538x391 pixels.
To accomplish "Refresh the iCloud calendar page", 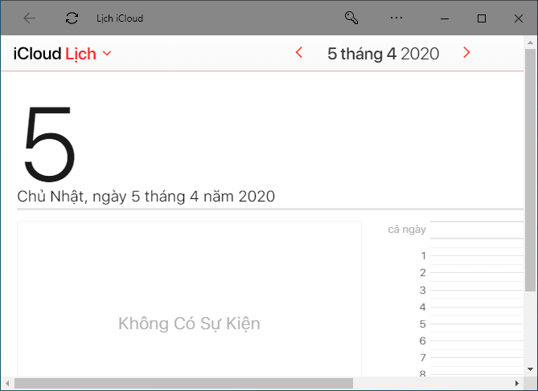I will point(72,18).
